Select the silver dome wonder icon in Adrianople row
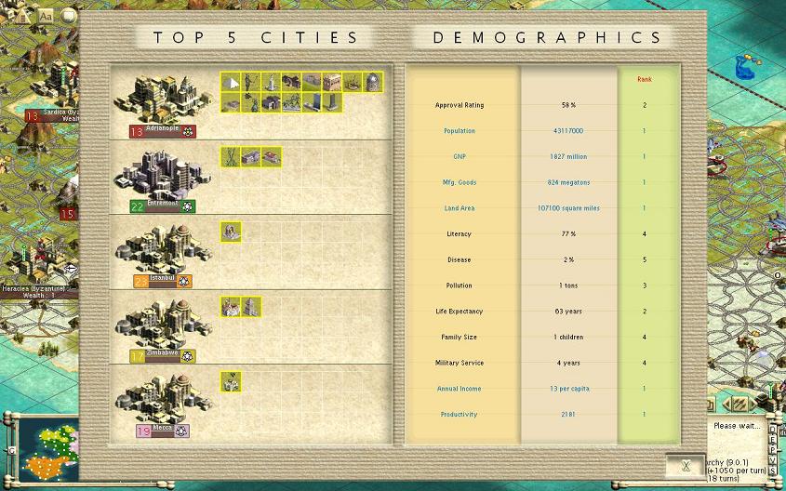Image resolution: width=786 pixels, height=491 pixels. (372, 82)
